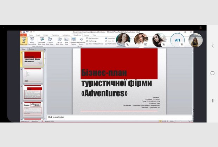Enable the Show Media Controls checkbox

(87, 44)
